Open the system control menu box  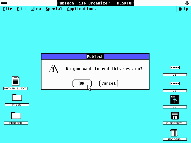(x=4, y=3)
